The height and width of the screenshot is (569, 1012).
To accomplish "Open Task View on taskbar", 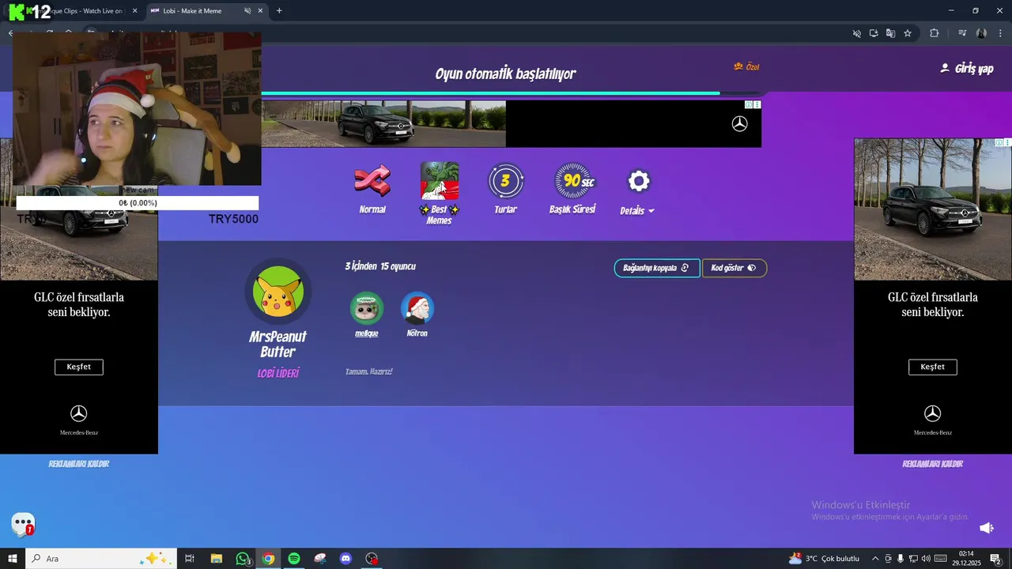I will click(190, 559).
